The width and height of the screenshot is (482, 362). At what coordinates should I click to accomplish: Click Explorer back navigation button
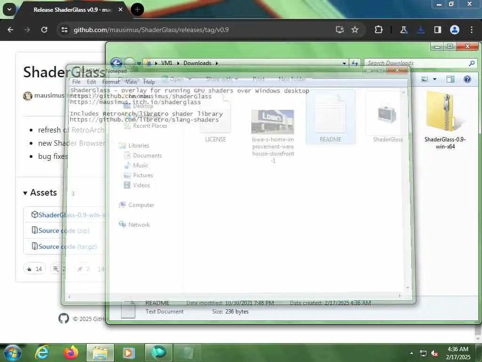(x=116, y=63)
